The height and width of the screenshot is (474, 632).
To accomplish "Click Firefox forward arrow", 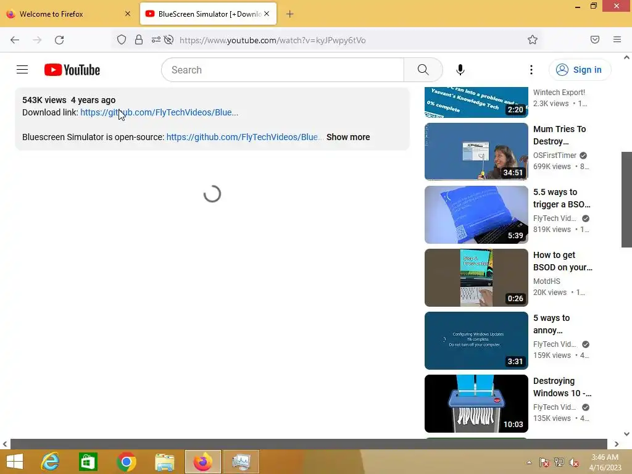I will click(x=37, y=40).
